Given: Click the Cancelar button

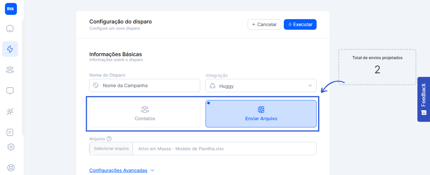Looking at the screenshot, I should pyautogui.click(x=264, y=24).
